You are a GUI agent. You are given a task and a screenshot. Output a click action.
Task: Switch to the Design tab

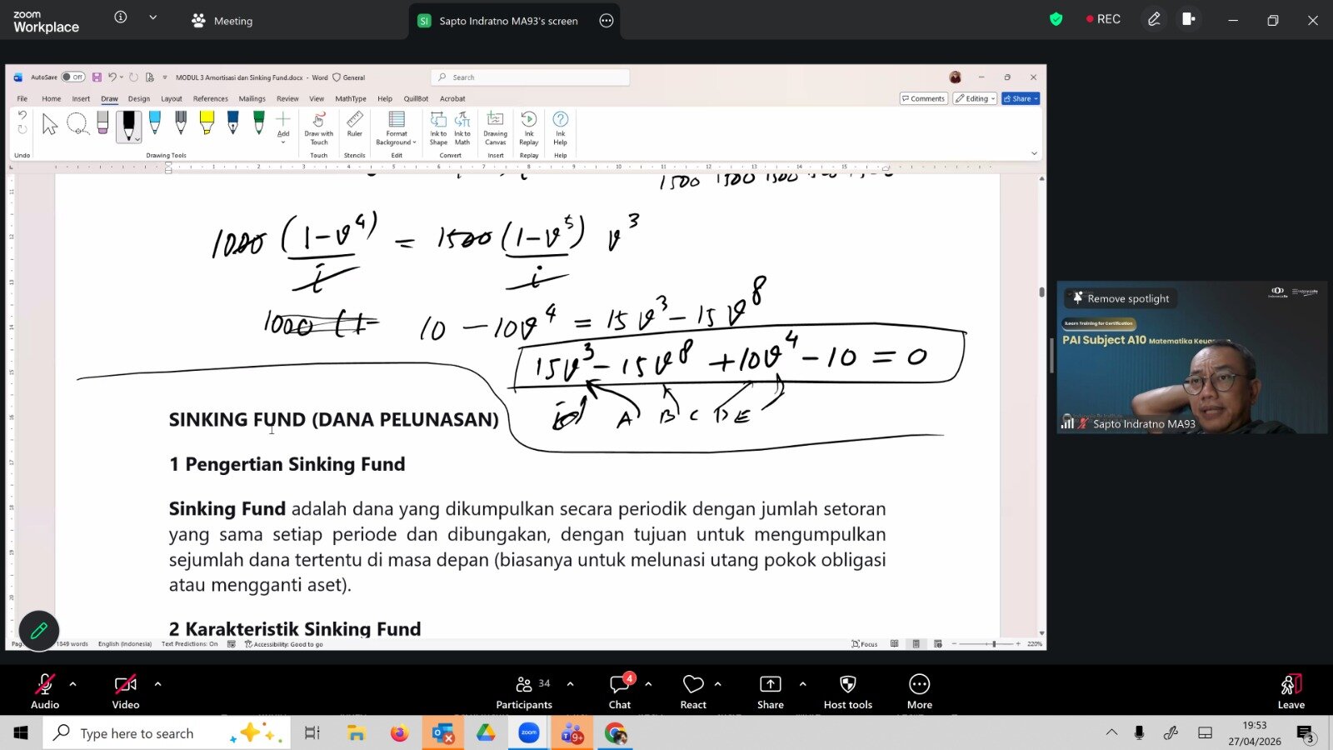click(x=139, y=98)
